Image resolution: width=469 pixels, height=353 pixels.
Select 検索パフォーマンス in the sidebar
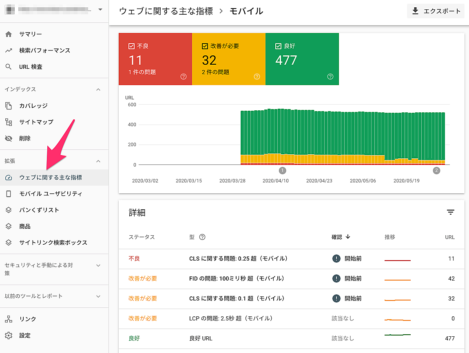pos(44,50)
